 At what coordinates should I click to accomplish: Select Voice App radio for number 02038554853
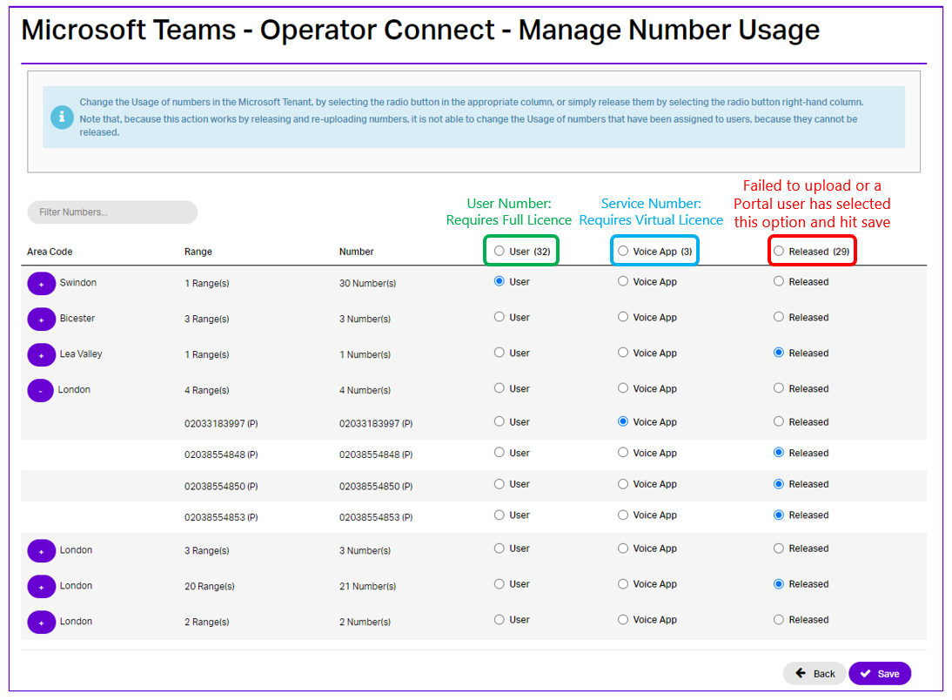[623, 515]
